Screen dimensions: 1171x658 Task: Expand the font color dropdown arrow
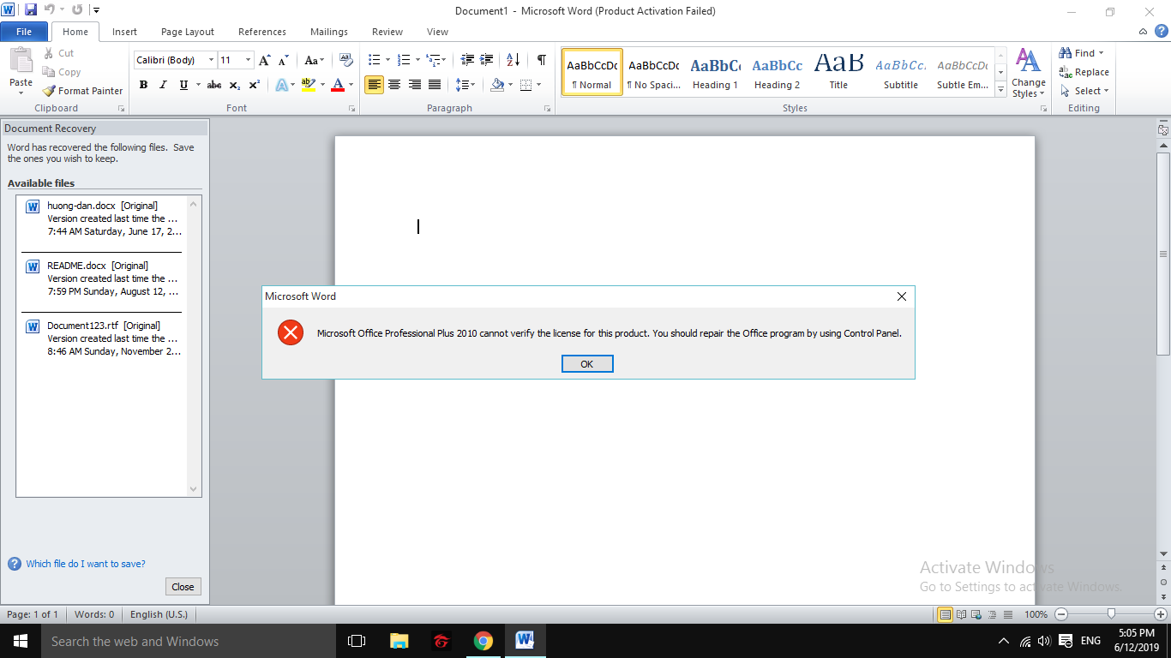[x=351, y=85]
